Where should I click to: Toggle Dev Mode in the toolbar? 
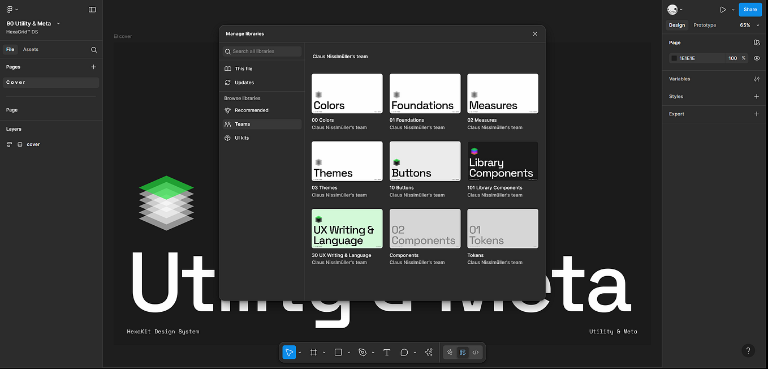tap(476, 352)
